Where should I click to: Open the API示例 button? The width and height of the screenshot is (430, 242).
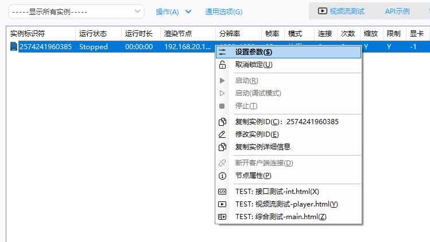tap(397, 11)
